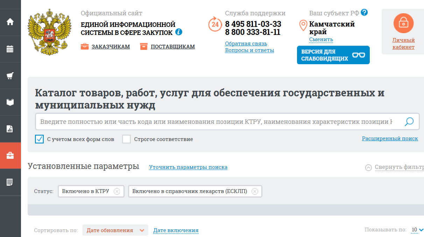Click inside the KTRU search input field
This screenshot has width=424, height=237.
click(x=210, y=121)
